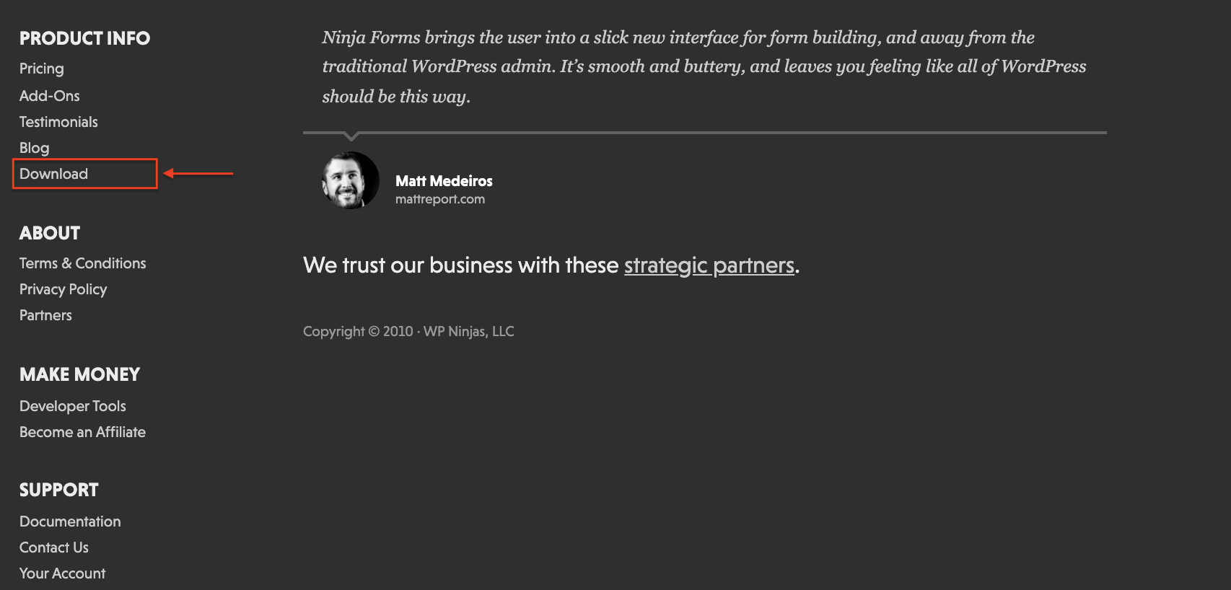Click Become an Affiliate link
1231x590 pixels.
click(x=83, y=432)
